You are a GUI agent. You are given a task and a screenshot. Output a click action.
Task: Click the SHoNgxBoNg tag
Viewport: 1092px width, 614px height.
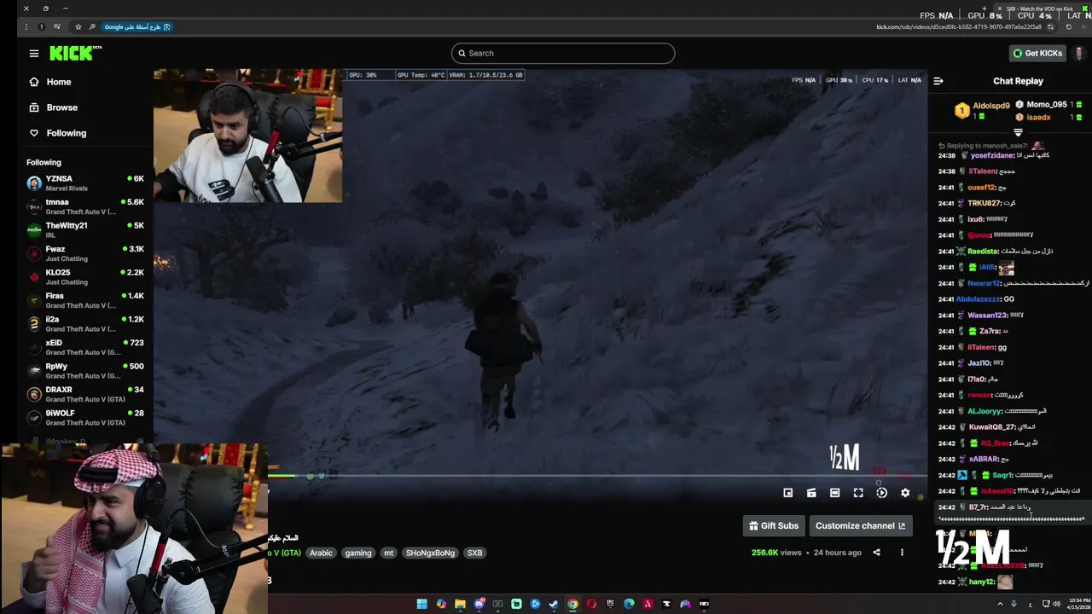[x=430, y=553]
